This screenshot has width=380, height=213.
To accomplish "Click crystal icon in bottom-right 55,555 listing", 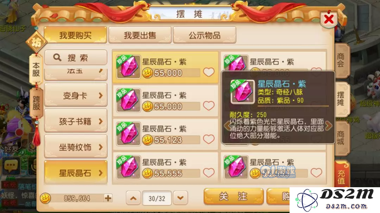I will click(236, 167).
